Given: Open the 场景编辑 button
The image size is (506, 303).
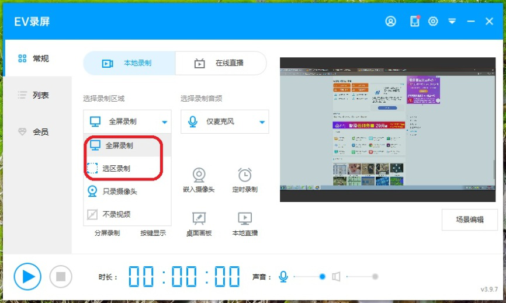Looking at the screenshot, I should click(x=470, y=220).
